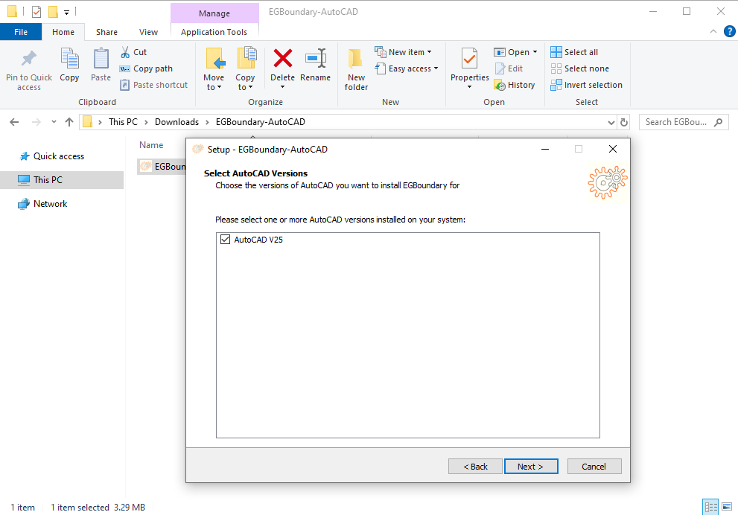Switch to details view toggle in status bar
738x515 pixels.
[x=710, y=507]
